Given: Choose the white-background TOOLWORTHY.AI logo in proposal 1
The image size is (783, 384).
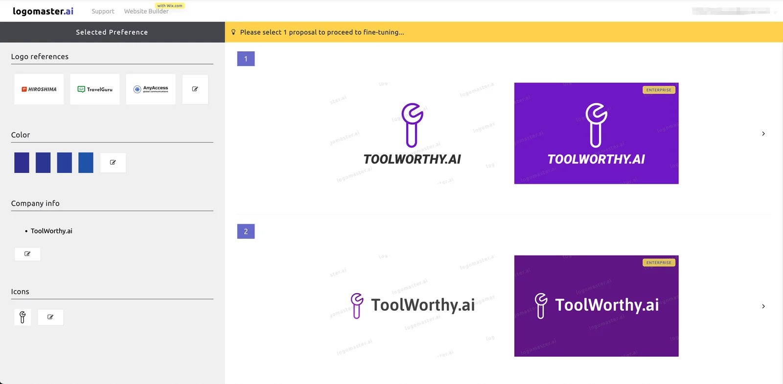Looking at the screenshot, I should coord(413,133).
